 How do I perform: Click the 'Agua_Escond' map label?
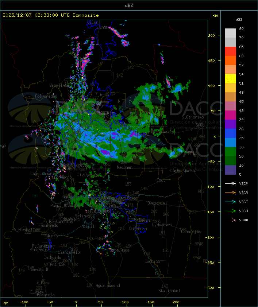click(108, 285)
